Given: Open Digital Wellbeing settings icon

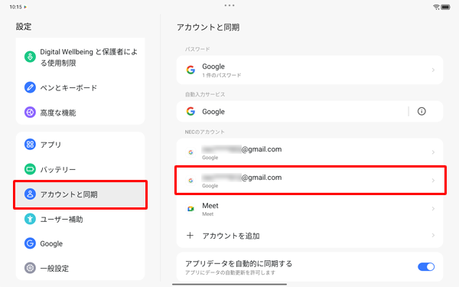Looking at the screenshot, I should (30, 57).
